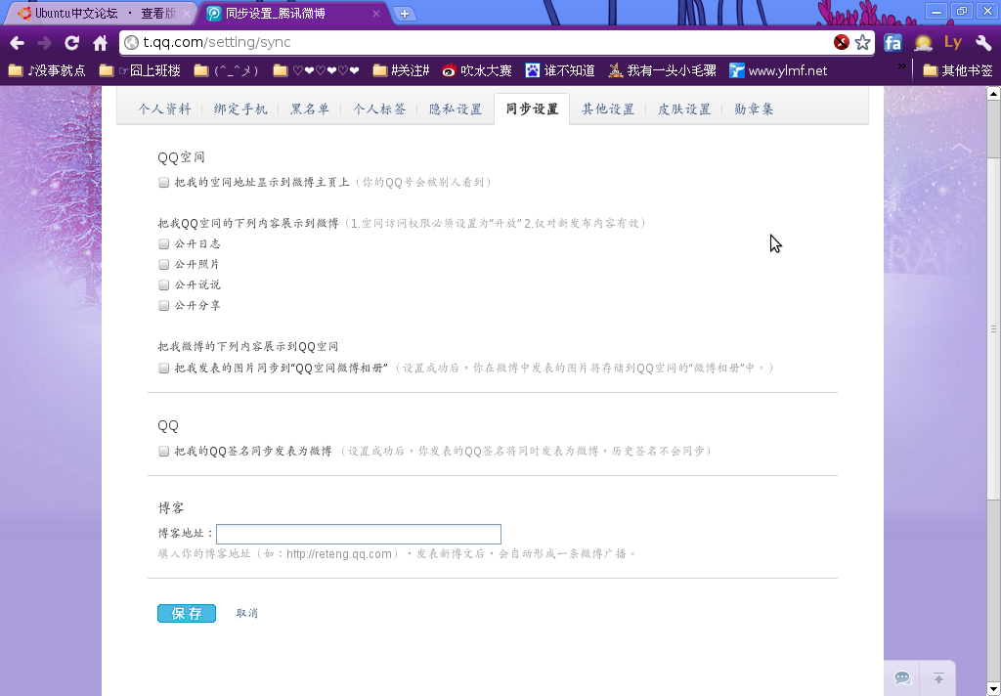This screenshot has width=1001, height=696.
Task: Enable syncing images to QQ空间微博相册
Action: [163, 369]
